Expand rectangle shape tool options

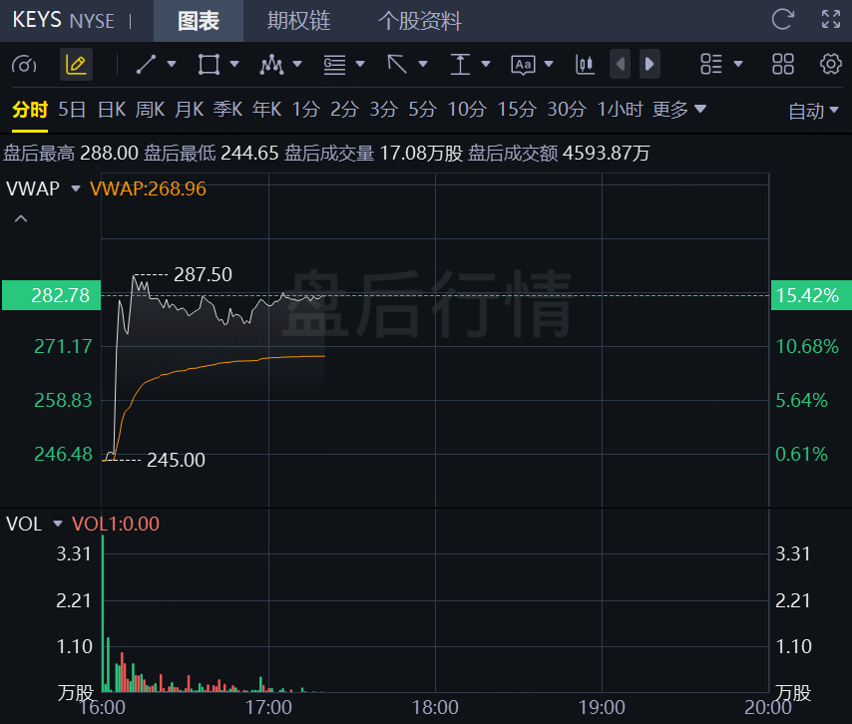coord(234,64)
